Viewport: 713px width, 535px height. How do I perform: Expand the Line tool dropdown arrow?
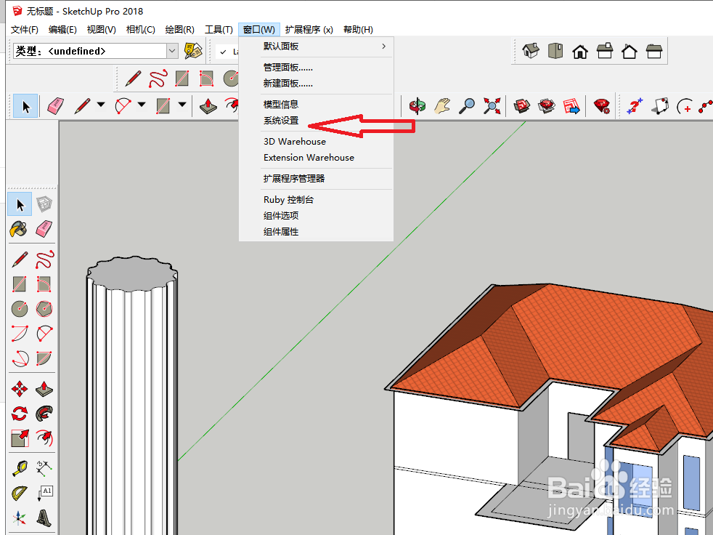click(101, 105)
